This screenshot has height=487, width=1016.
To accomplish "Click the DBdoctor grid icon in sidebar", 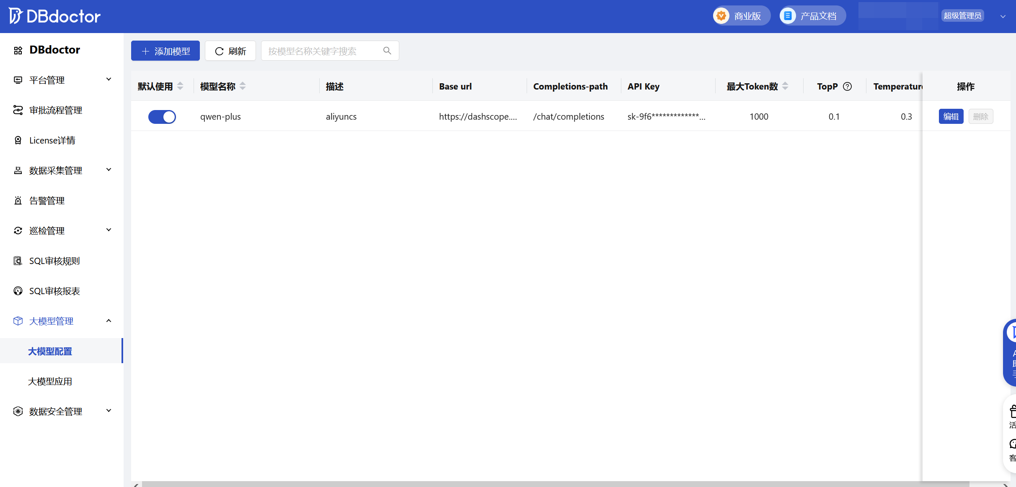I will [18, 50].
